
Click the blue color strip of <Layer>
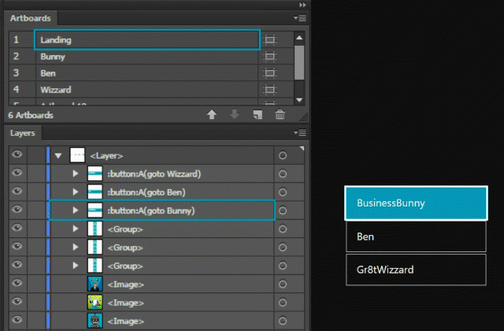[48, 155]
